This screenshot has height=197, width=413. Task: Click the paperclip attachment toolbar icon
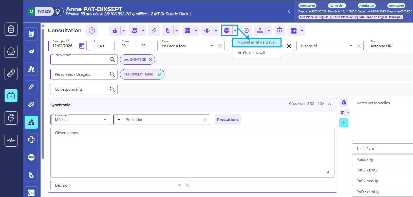154,31
